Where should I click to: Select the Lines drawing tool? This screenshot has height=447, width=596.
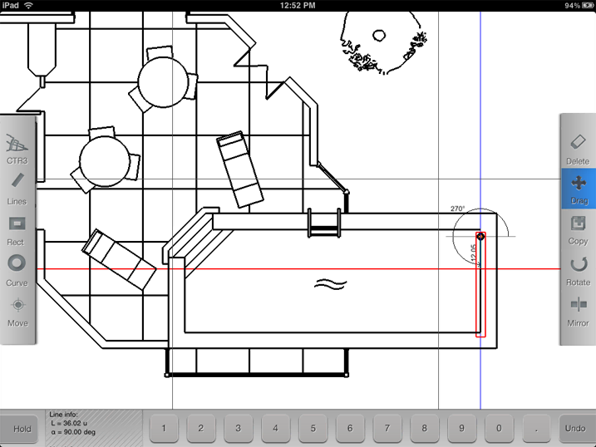(x=17, y=189)
